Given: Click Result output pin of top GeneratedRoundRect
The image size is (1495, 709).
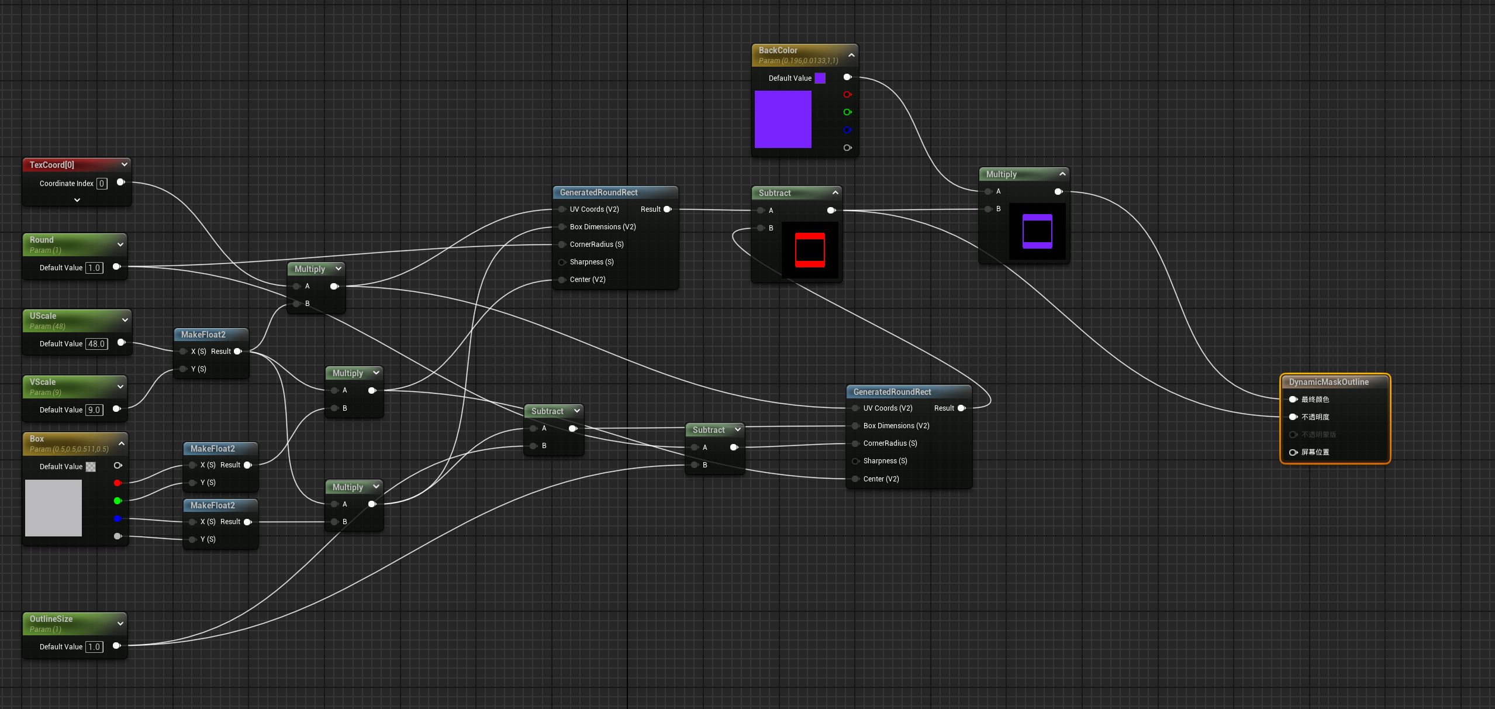Looking at the screenshot, I should [x=668, y=209].
